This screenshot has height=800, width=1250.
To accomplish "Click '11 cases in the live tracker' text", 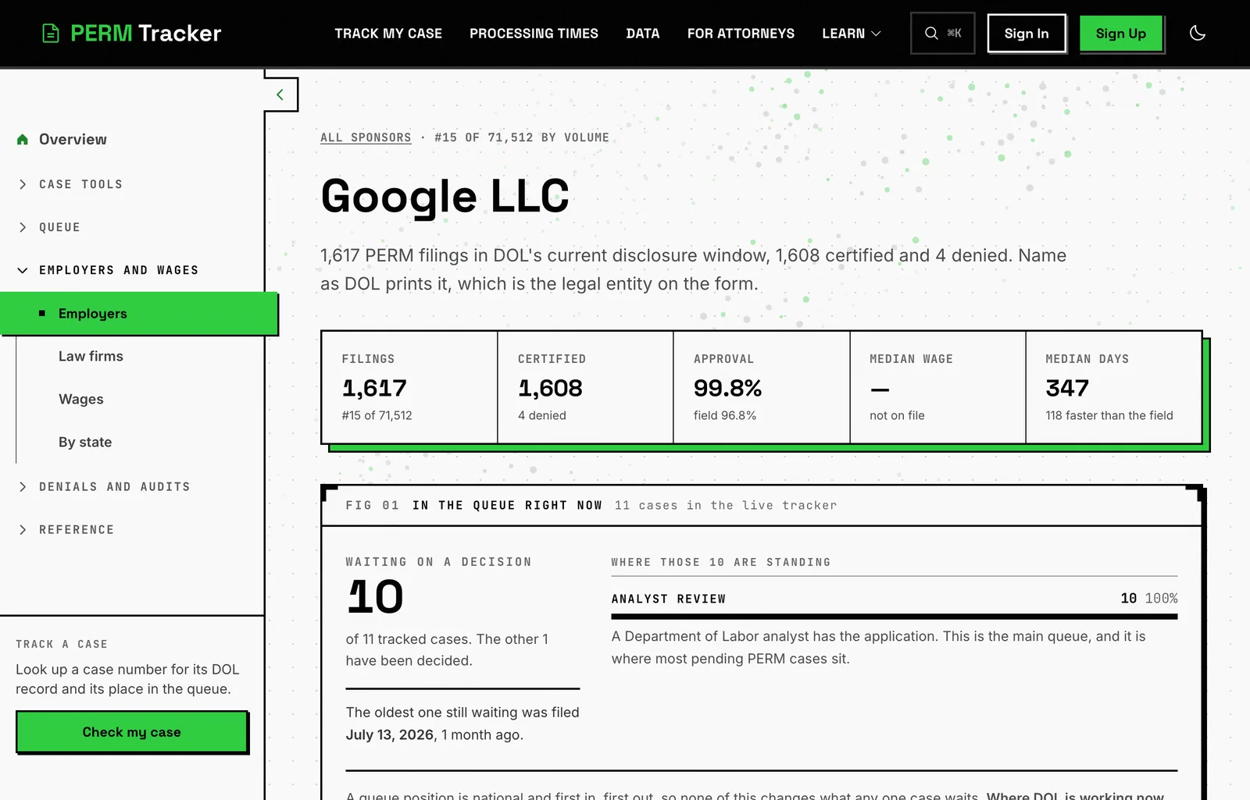I will coord(726,506).
